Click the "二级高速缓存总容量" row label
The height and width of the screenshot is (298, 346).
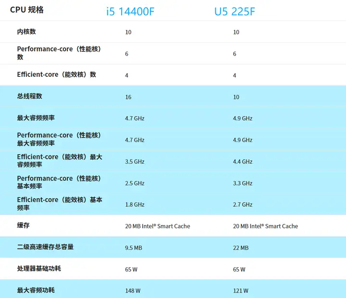coord(45,247)
